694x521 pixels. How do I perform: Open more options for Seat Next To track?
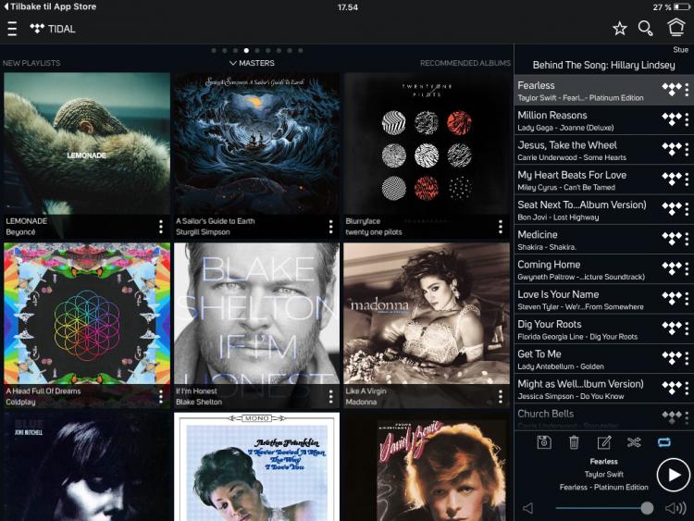[x=687, y=209]
